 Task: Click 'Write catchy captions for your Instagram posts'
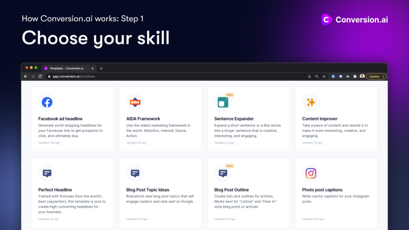click(x=336, y=199)
